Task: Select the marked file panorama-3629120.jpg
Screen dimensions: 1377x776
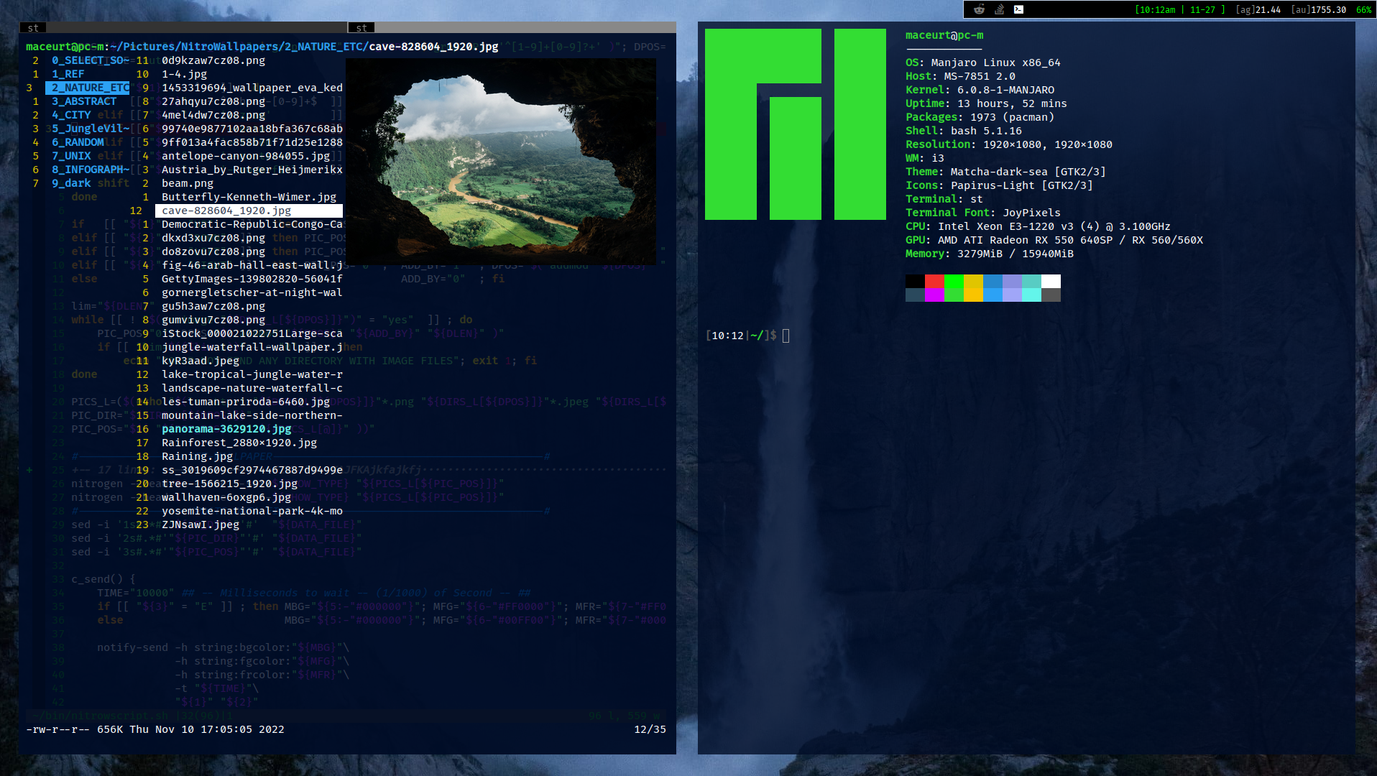Action: pyautogui.click(x=226, y=429)
